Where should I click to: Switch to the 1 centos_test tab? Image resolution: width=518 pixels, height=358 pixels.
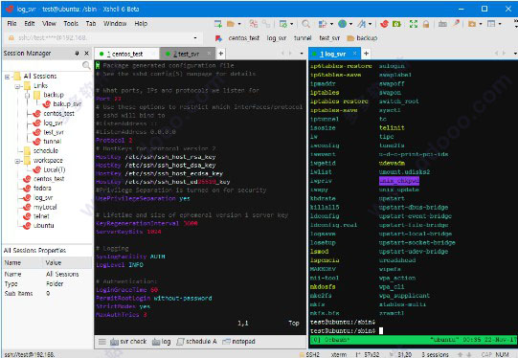[126, 54]
